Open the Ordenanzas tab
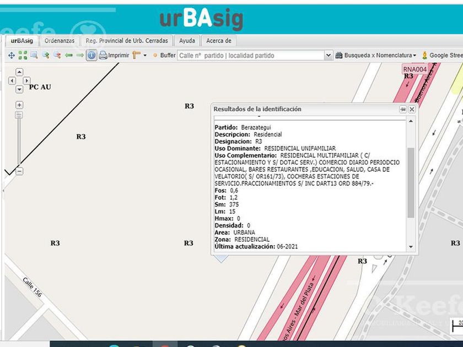 click(x=60, y=41)
